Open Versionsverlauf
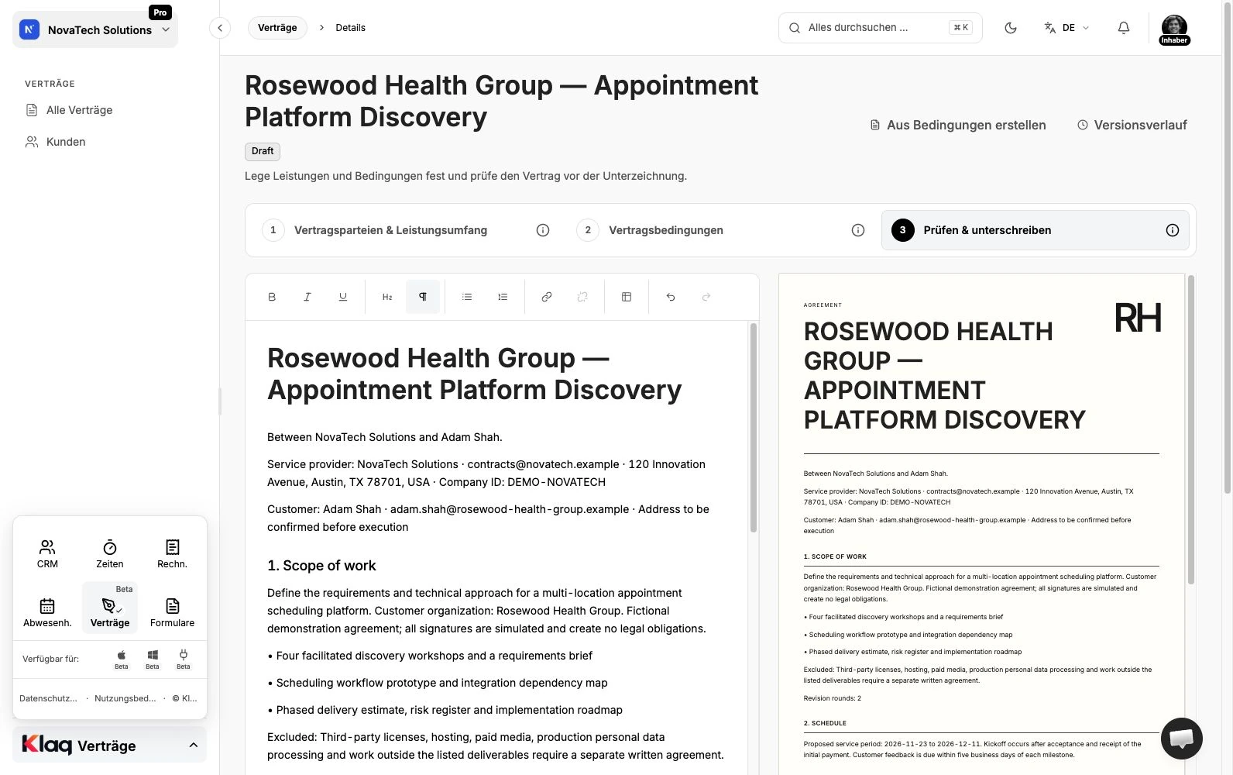This screenshot has width=1233, height=775. [x=1132, y=125]
